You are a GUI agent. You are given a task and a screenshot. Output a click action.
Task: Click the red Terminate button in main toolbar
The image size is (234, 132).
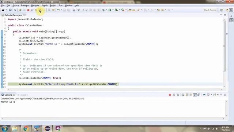pyautogui.click(x=28, y=10)
